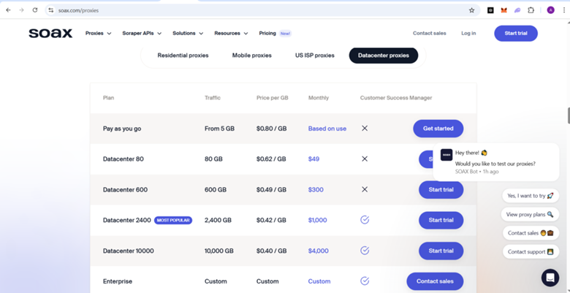Go back using the browser back arrow

click(x=8, y=10)
